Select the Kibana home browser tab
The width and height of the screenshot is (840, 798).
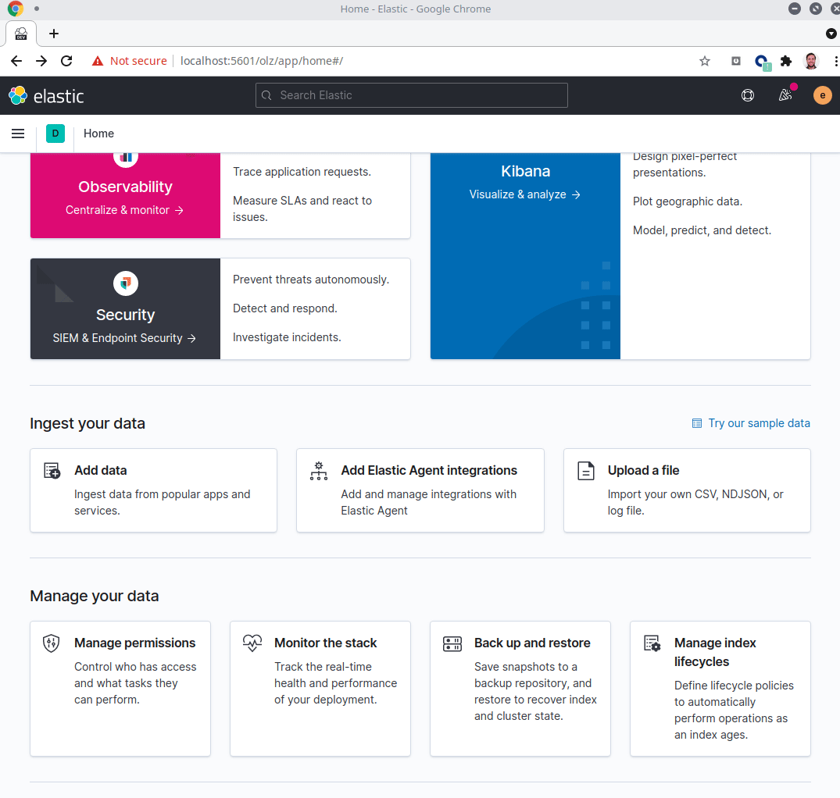tap(21, 34)
